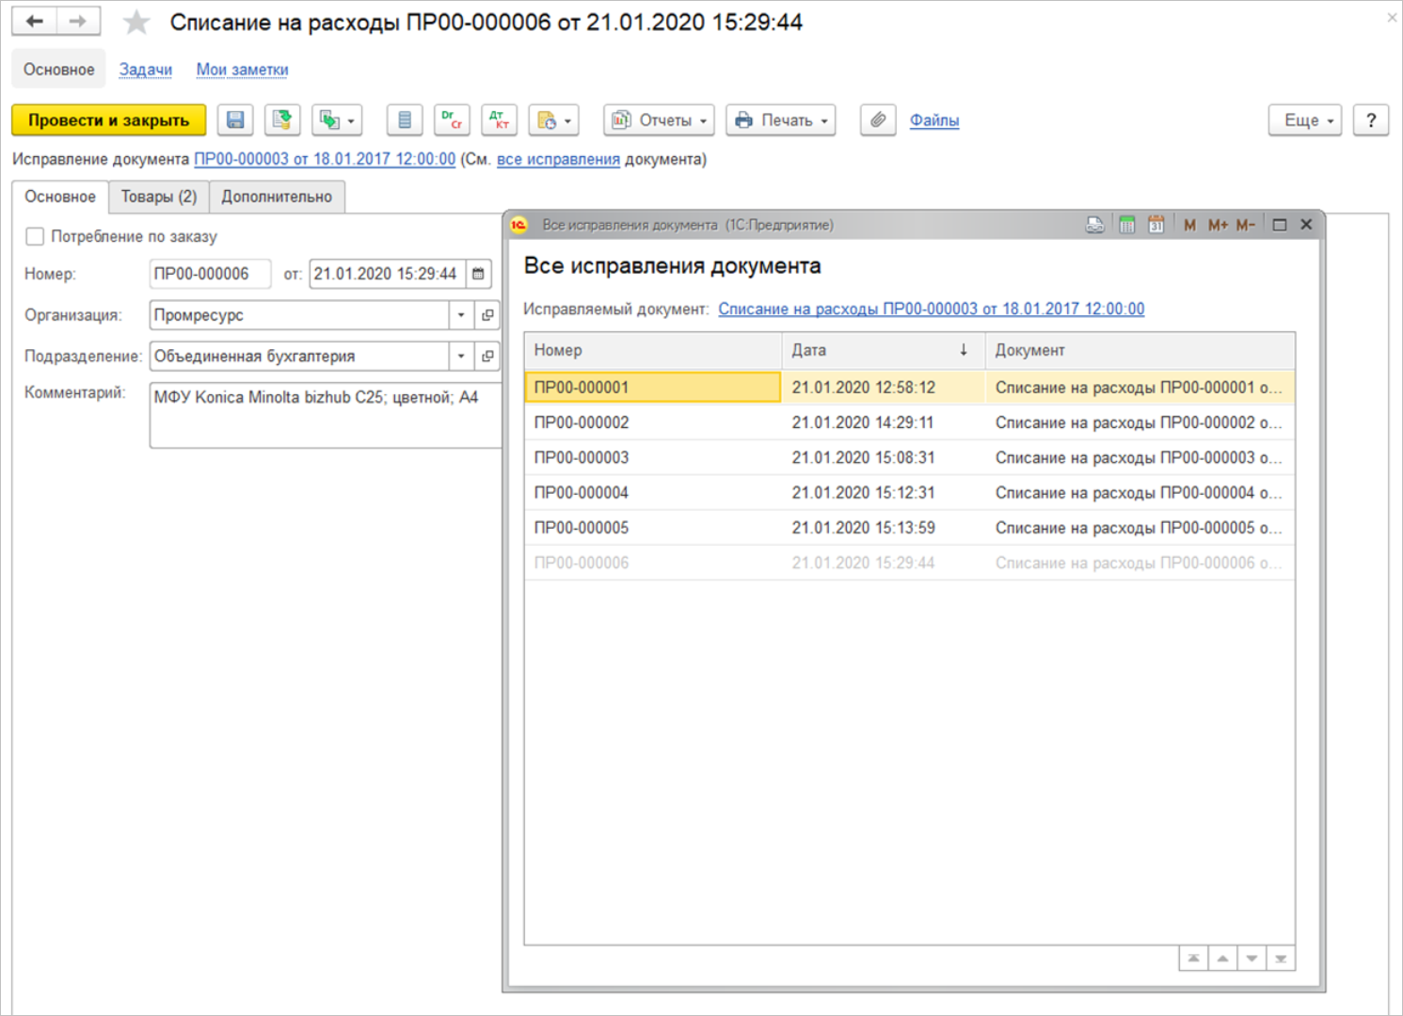1403x1016 pixels.
Task: Open calendar icon in corrections window titlebar
Action: coord(1156,224)
